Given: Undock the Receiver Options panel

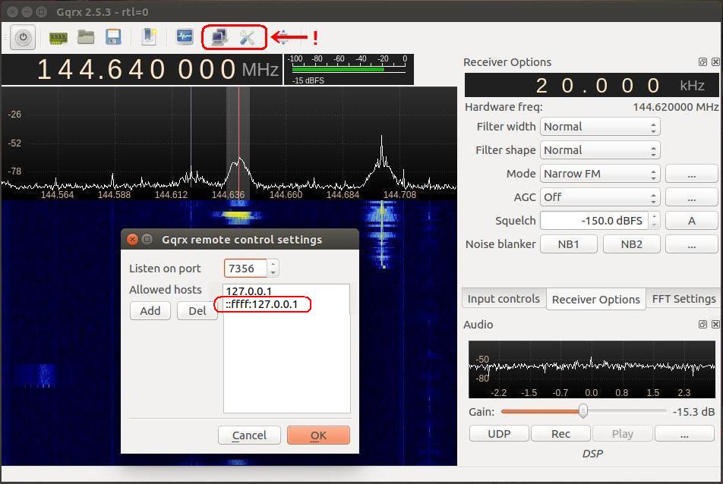Looking at the screenshot, I should (702, 61).
